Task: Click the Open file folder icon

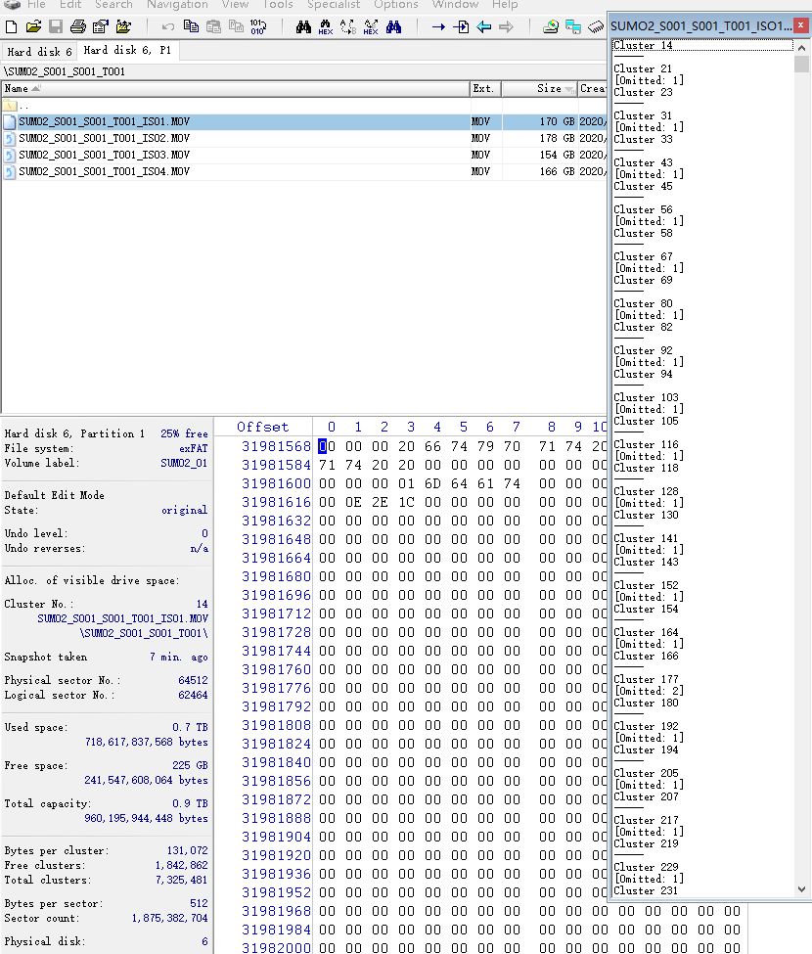Action: coord(33,26)
